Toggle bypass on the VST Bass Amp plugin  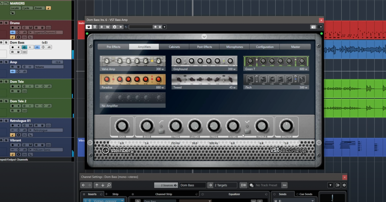point(88,27)
